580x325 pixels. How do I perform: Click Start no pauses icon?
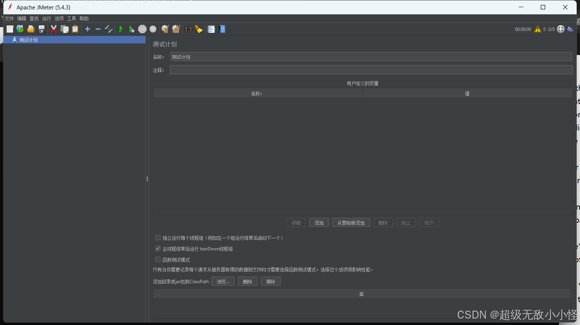(131, 29)
